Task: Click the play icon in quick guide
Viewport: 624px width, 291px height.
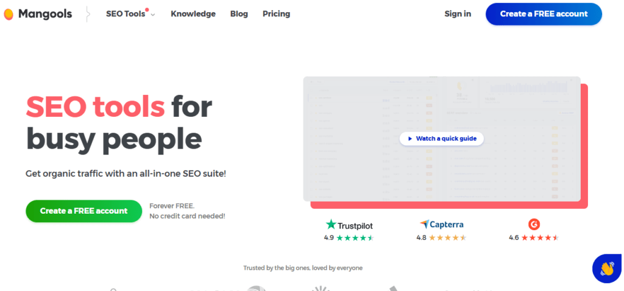Action: tap(409, 139)
